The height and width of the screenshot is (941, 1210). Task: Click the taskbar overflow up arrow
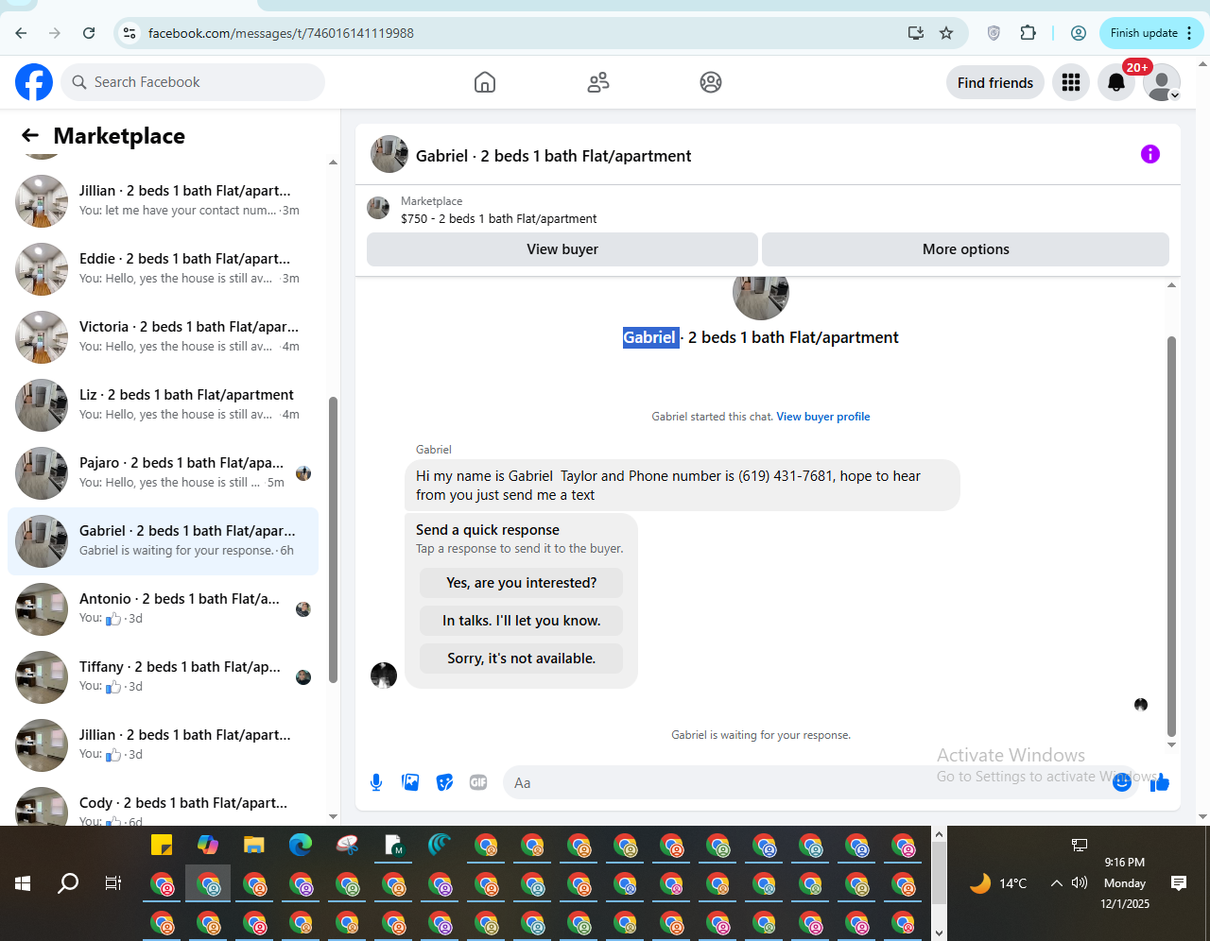[x=939, y=834]
